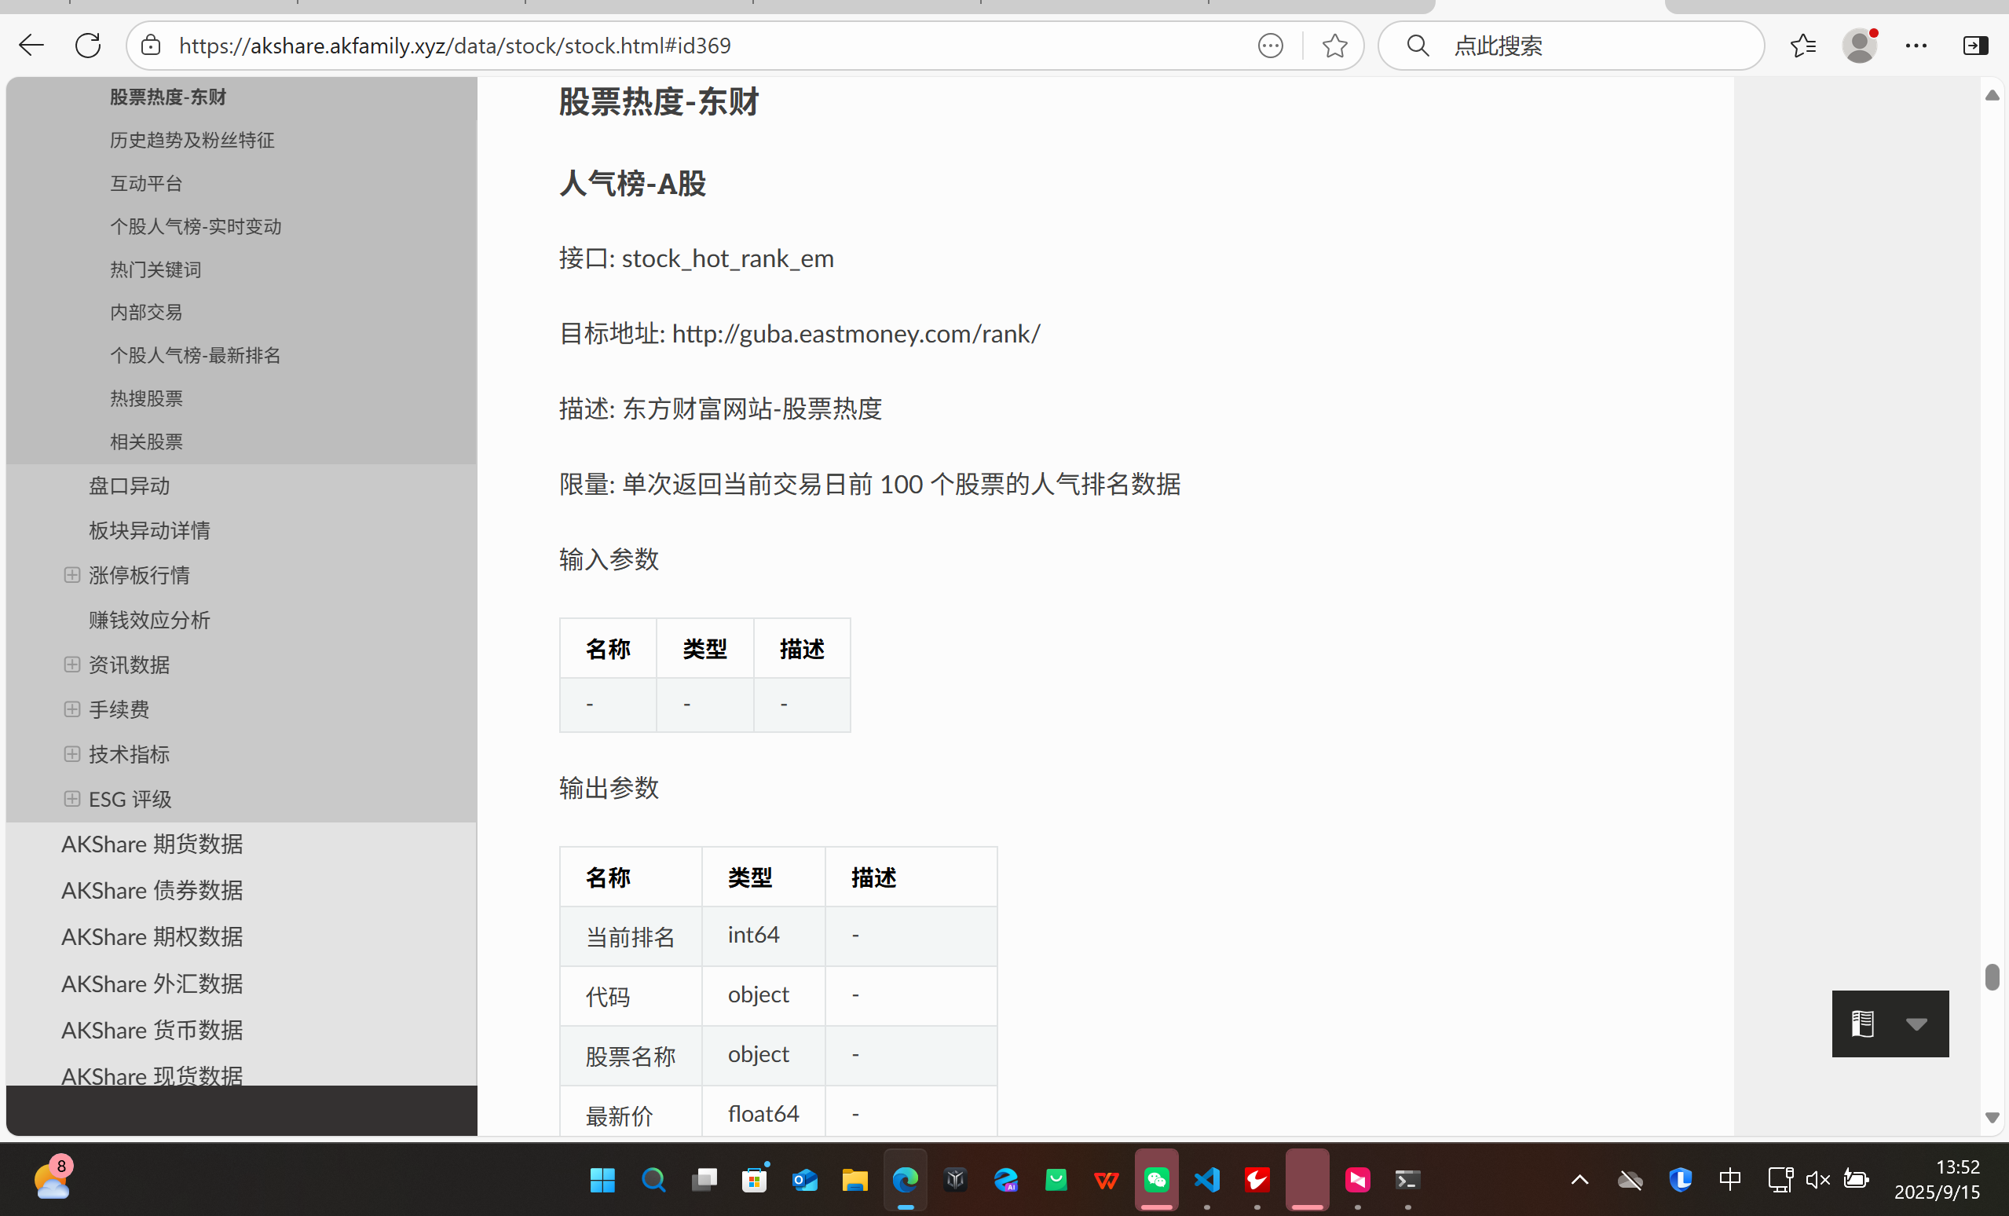Launch Microsoft Store from the taskbar
The width and height of the screenshot is (2009, 1216).
coord(754,1179)
